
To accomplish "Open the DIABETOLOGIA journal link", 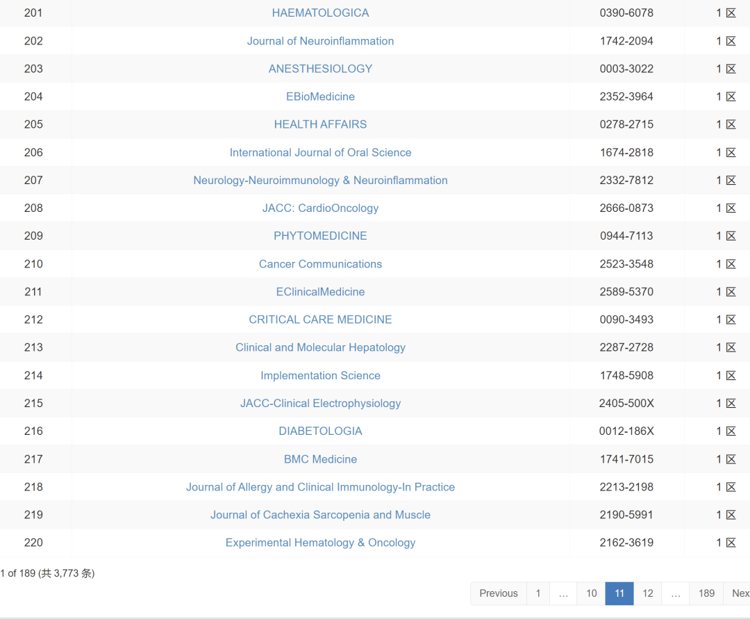I will coord(320,431).
